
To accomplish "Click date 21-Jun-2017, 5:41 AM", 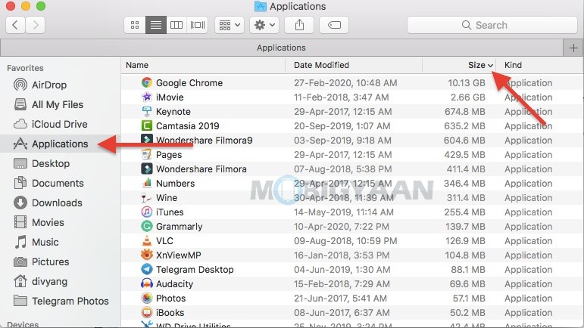I will coord(340,299).
